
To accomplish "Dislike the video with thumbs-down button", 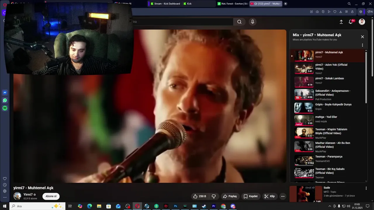I will coord(214,196).
